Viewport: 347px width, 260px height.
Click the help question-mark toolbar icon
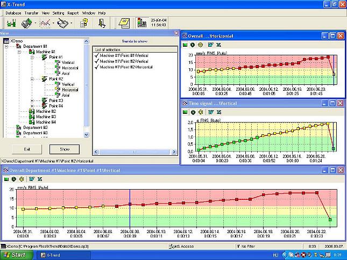point(84,23)
